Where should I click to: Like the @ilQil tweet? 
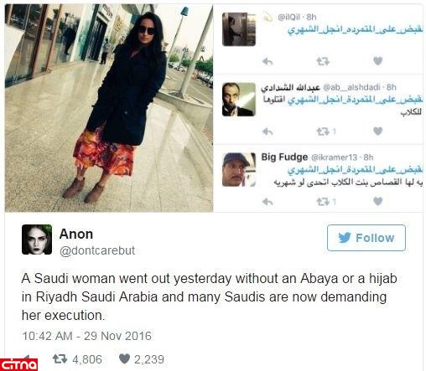pyautogui.click(x=377, y=61)
